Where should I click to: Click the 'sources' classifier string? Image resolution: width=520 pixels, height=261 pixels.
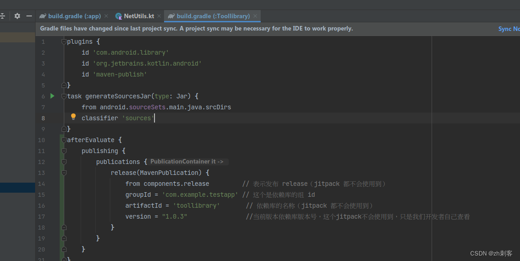coord(138,118)
